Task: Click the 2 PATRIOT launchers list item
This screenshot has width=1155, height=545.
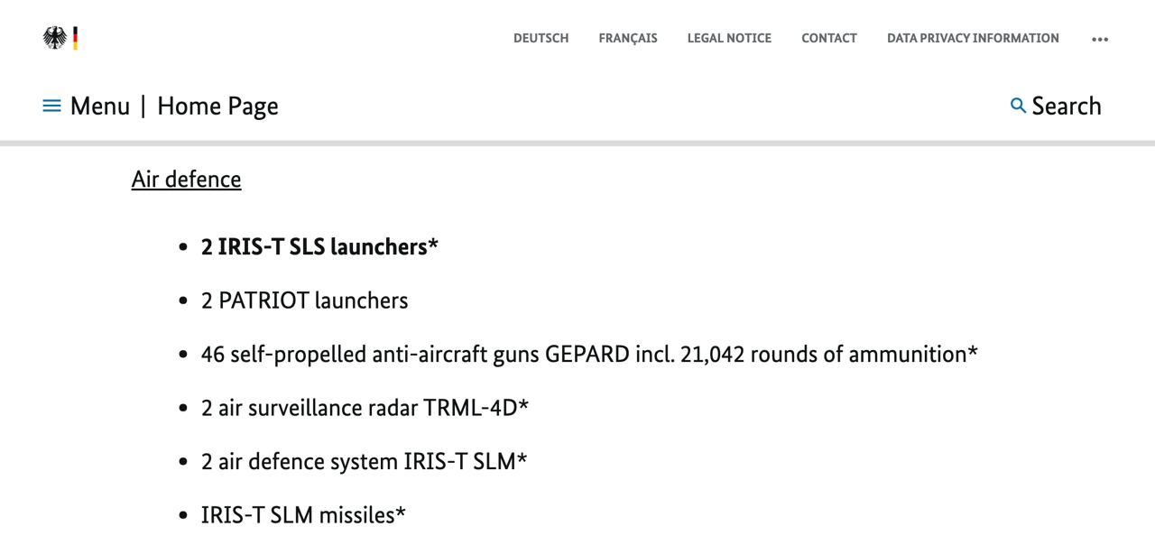Action: click(304, 300)
